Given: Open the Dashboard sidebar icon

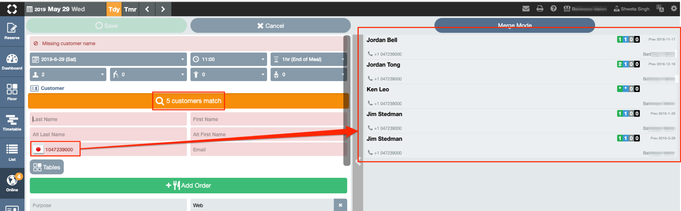Looking at the screenshot, I should click(12, 61).
